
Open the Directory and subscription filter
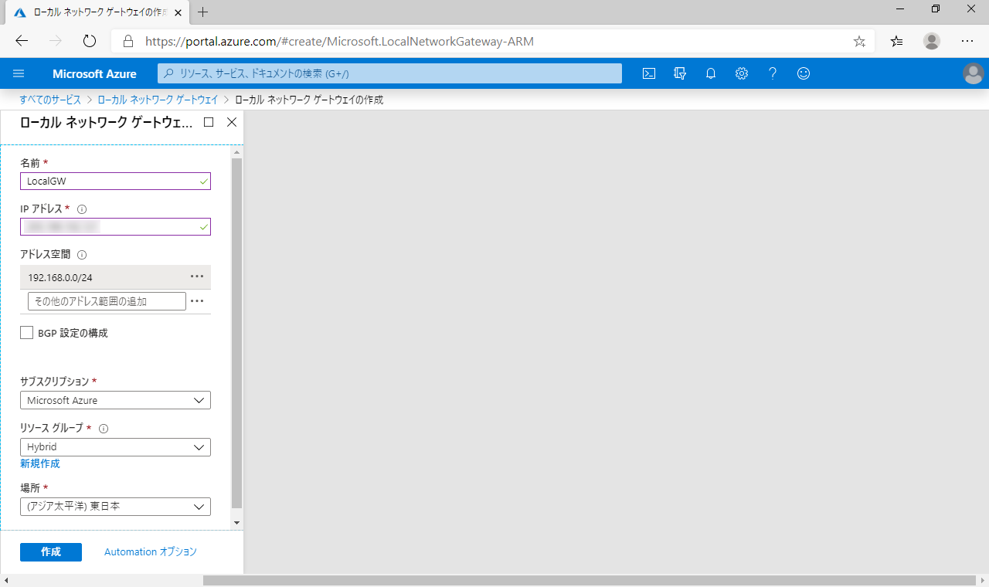click(x=680, y=73)
